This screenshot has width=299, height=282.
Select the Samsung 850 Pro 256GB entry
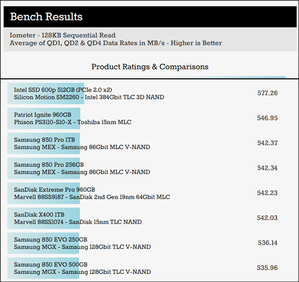tap(49, 165)
